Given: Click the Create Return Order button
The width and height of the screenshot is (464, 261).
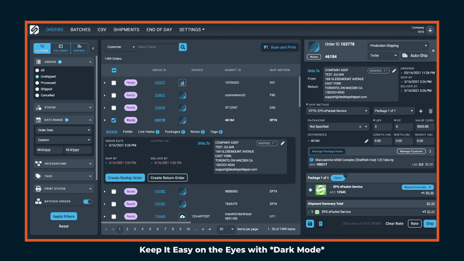Looking at the screenshot, I should tap(168, 178).
